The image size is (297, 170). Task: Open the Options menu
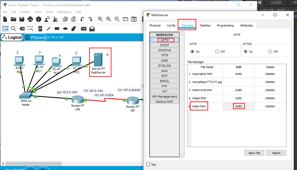(x=25, y=12)
